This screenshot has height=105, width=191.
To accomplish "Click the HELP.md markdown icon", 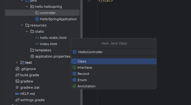I will (x=17, y=94).
